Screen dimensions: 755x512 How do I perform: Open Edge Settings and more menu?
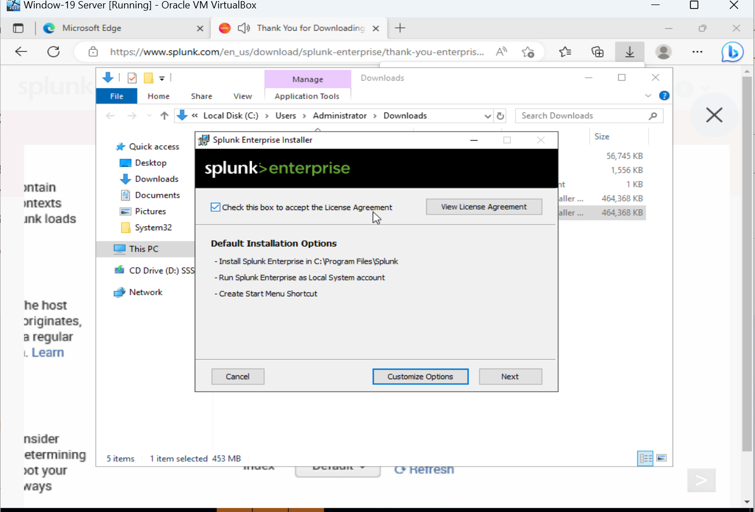pos(697,52)
